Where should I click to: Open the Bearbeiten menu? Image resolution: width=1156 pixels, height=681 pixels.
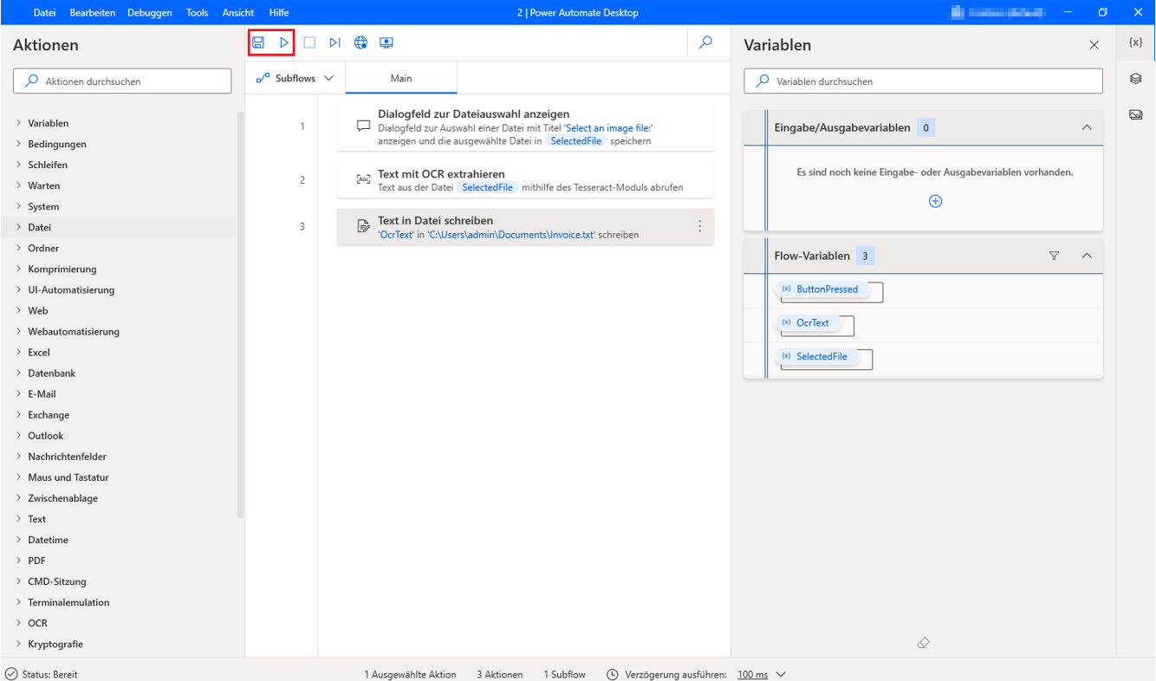coord(93,13)
